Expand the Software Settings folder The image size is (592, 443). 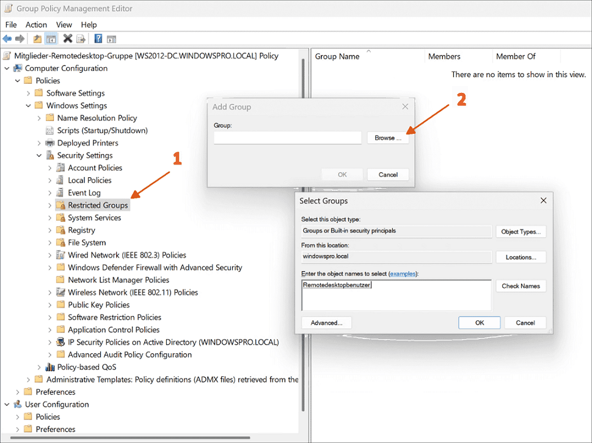29,93
